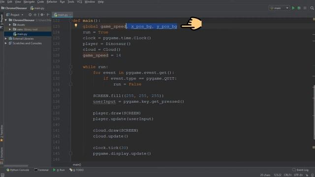The height and width of the screenshot is (177, 315).
Task: Click the main.py breadcrumb in navigation bar
Action: [37, 8]
